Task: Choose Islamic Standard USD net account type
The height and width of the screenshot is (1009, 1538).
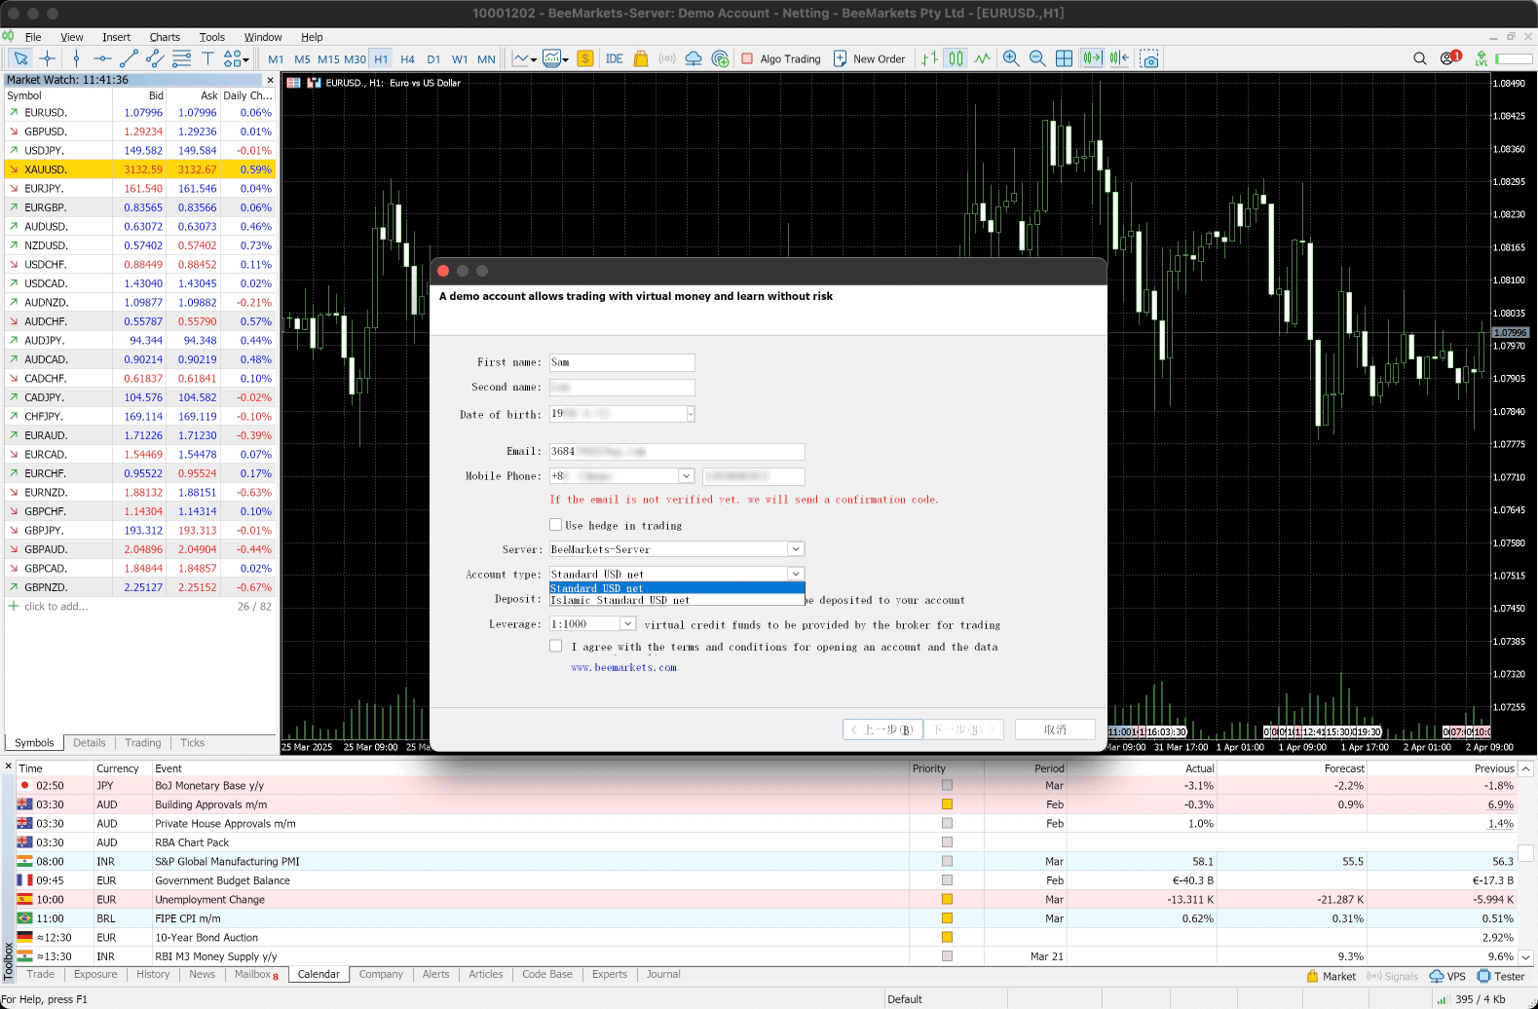Action: point(620,600)
